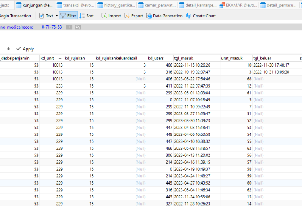Click the Filter toolbar button
Viewport: 302px width, 206px height.
coord(68,16)
